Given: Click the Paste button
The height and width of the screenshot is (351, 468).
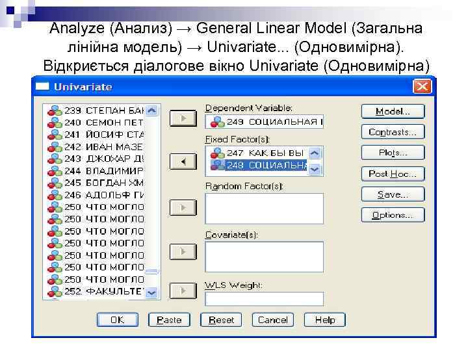Looking at the screenshot, I should point(169,320).
